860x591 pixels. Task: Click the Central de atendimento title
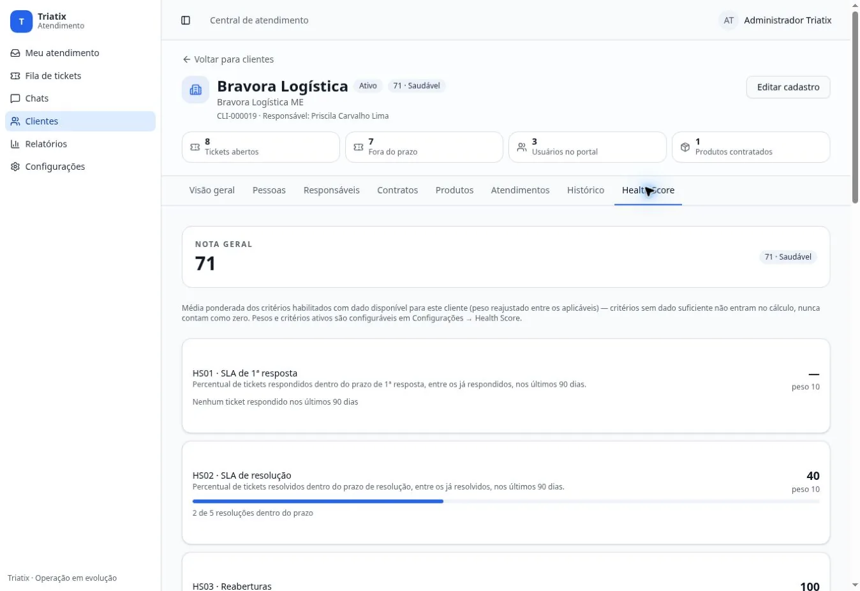click(x=259, y=20)
